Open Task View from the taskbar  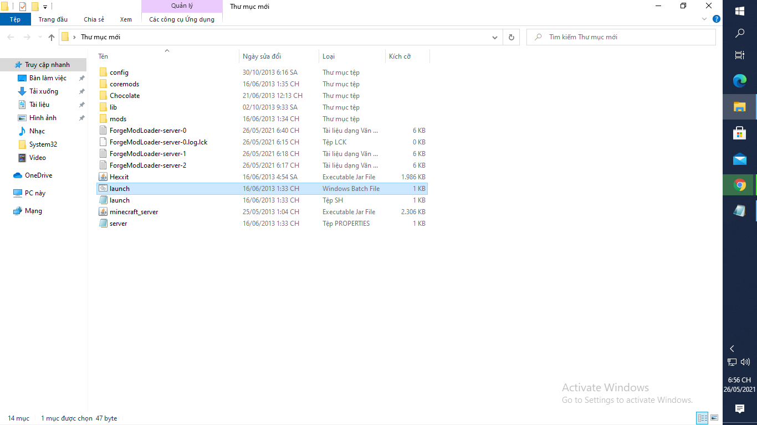point(740,55)
